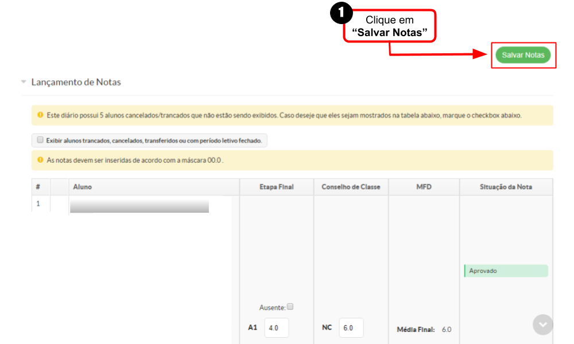Viewport: 574px width, 344px height.
Task: Click the Conselho de Classe column header
Action: tap(351, 187)
